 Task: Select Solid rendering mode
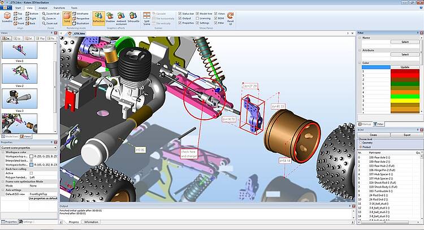point(67,18)
